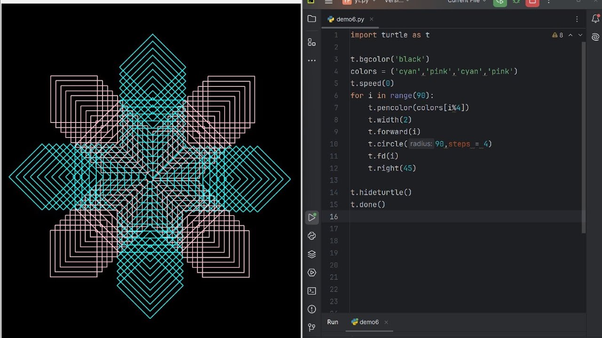This screenshot has height=338, width=602.
Task: Close the demo6 run tab
Action: point(386,323)
